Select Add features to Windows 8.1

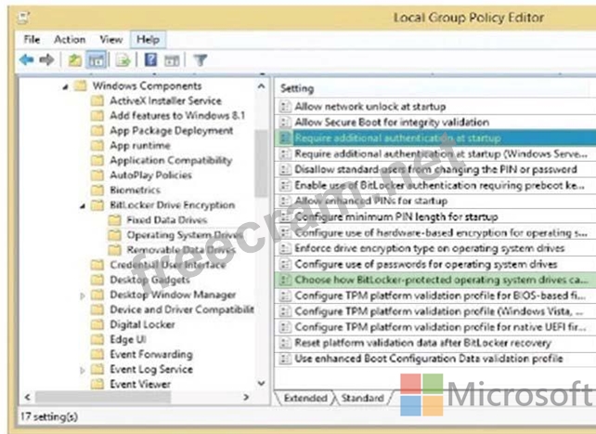tap(177, 115)
